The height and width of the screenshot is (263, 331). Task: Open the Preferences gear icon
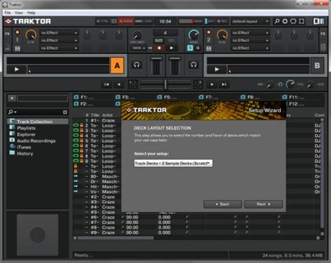[285, 21]
